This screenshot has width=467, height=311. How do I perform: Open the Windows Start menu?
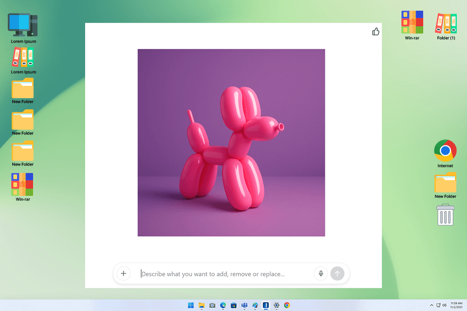pyautogui.click(x=191, y=305)
